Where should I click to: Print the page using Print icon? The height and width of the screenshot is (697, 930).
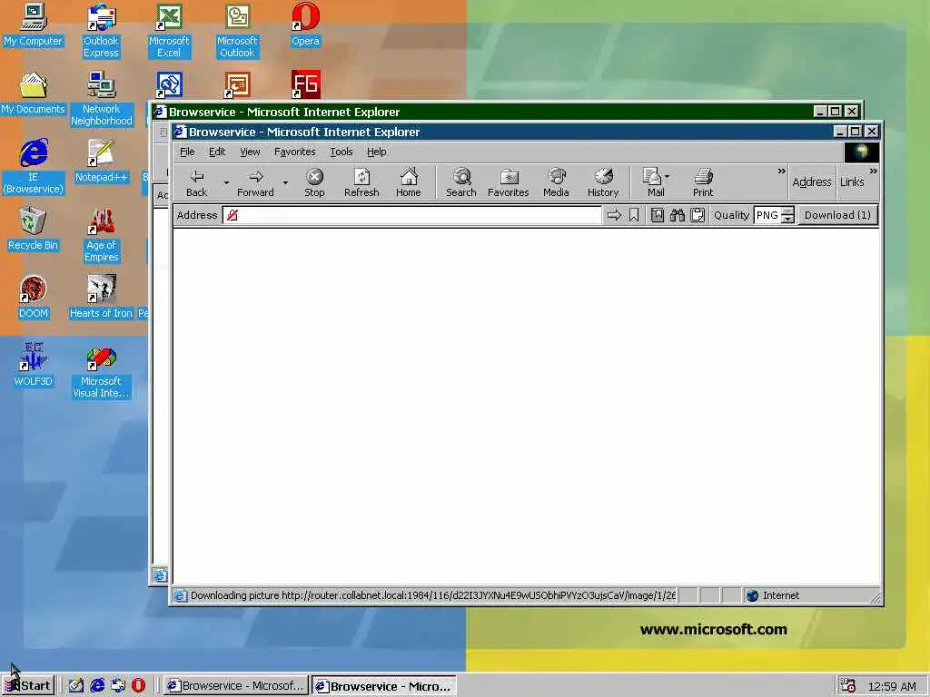(x=703, y=182)
